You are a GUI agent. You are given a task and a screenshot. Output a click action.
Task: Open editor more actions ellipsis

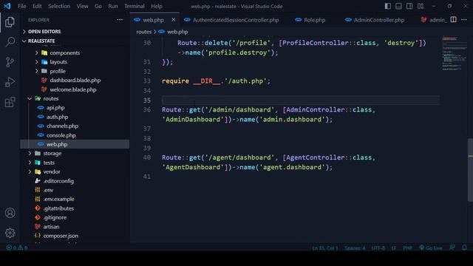[x=464, y=20]
